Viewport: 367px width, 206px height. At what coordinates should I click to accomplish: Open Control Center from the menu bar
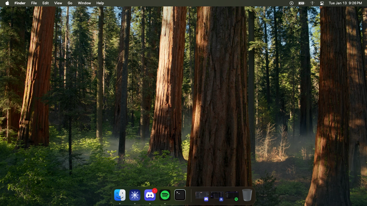click(x=322, y=3)
